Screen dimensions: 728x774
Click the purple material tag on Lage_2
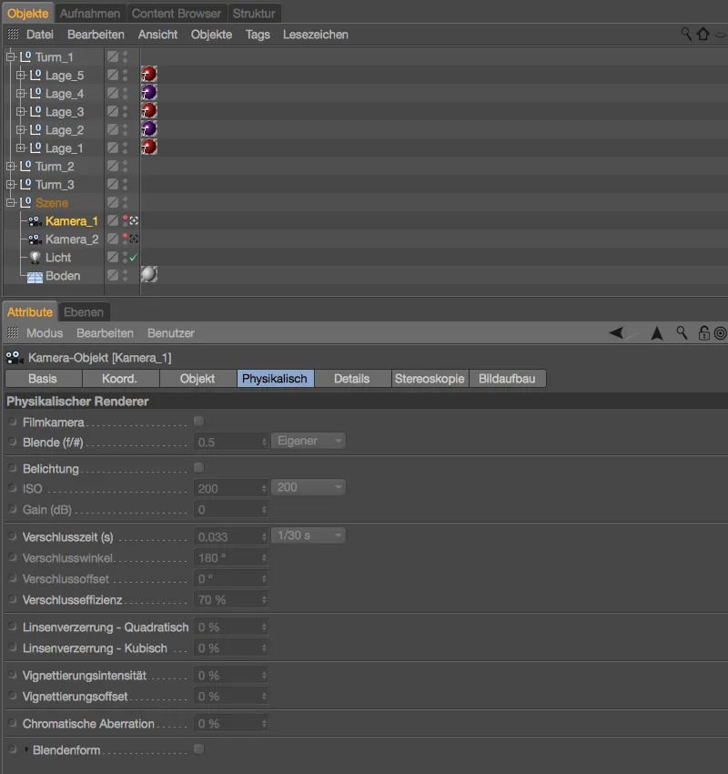click(149, 129)
